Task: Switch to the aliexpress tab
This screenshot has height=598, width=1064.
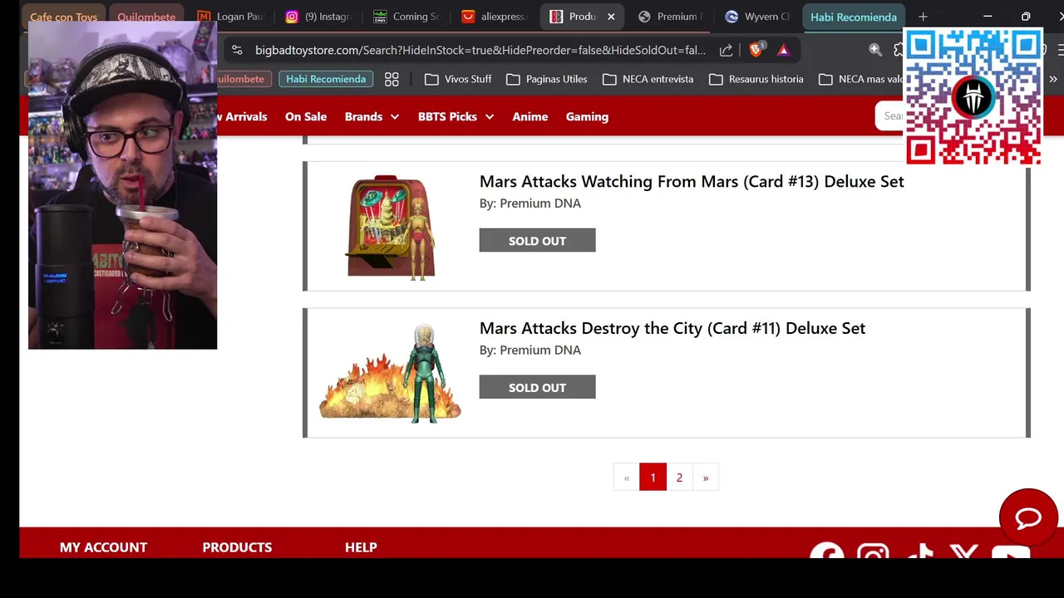Action: (495, 17)
